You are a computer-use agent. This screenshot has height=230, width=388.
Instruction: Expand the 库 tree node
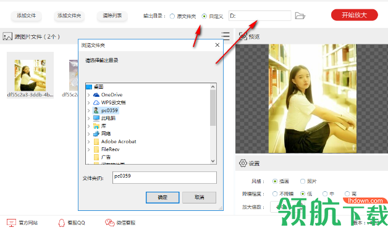tap(88, 126)
